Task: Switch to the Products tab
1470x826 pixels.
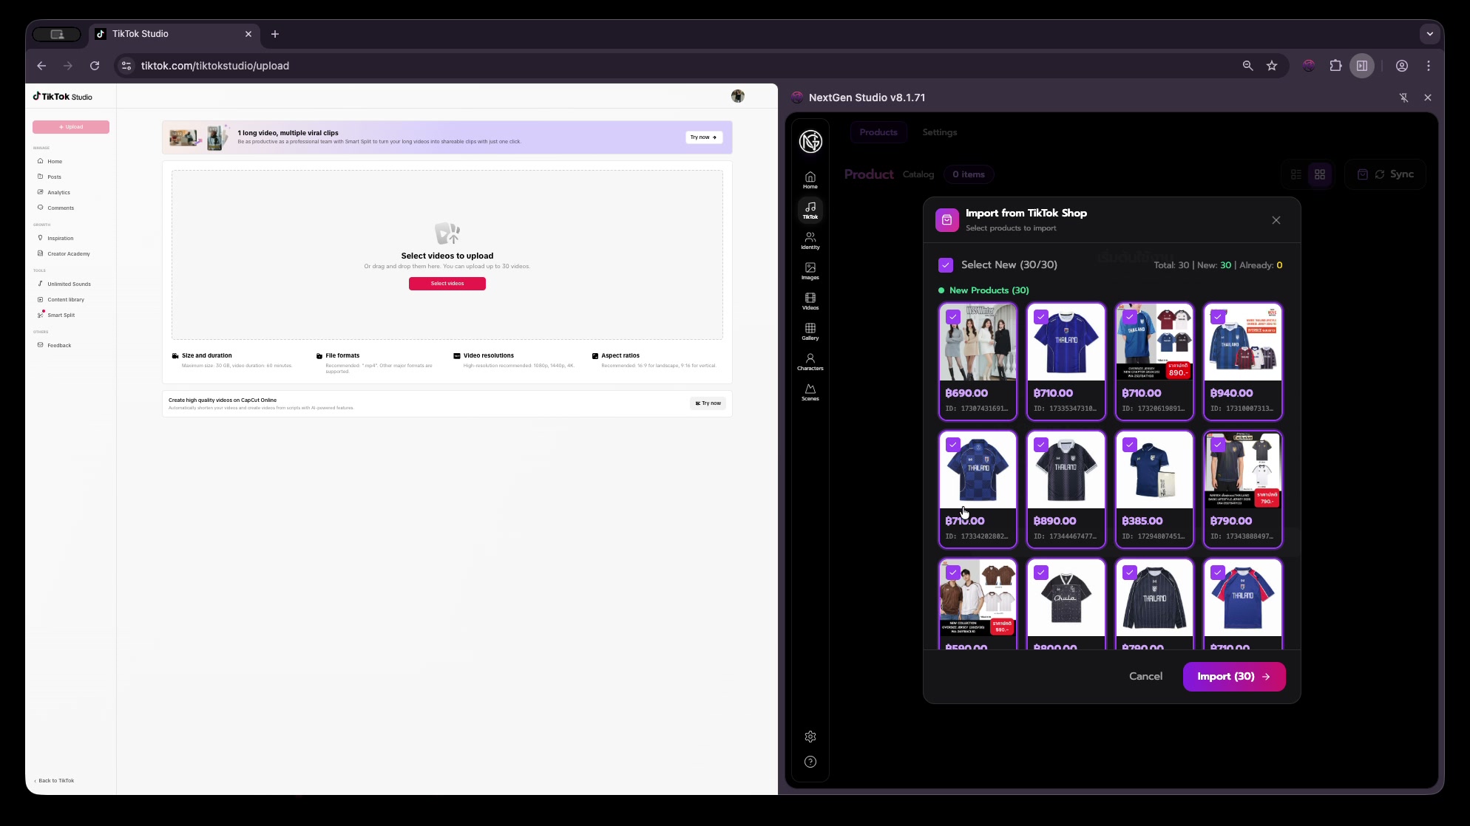Action: 878,132
